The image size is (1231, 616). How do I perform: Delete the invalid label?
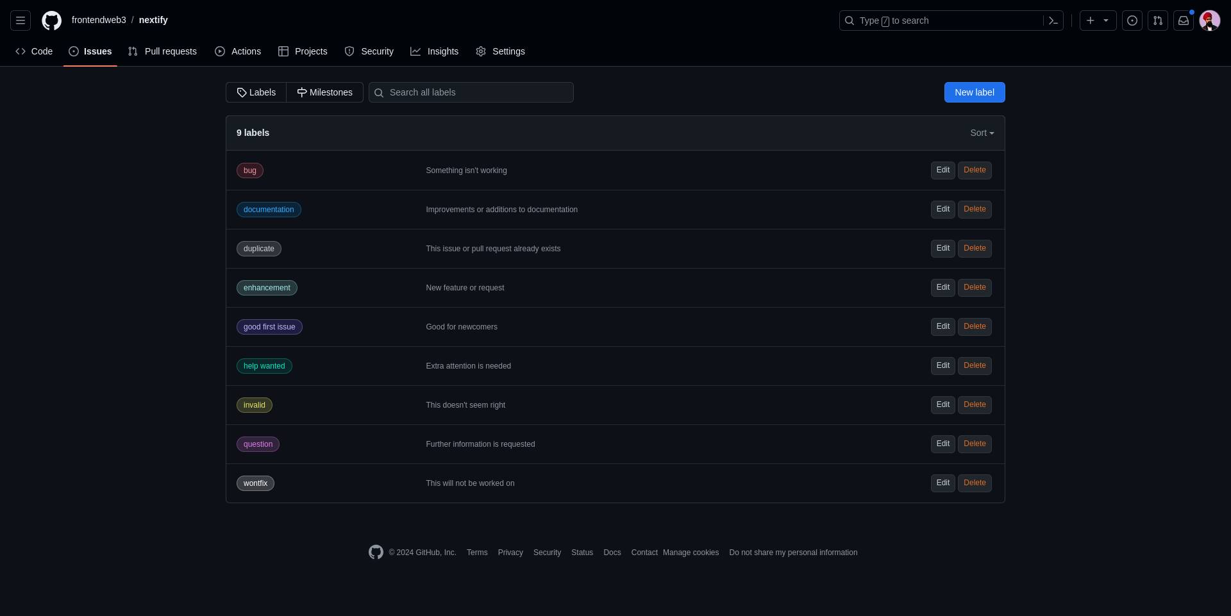[x=975, y=404]
